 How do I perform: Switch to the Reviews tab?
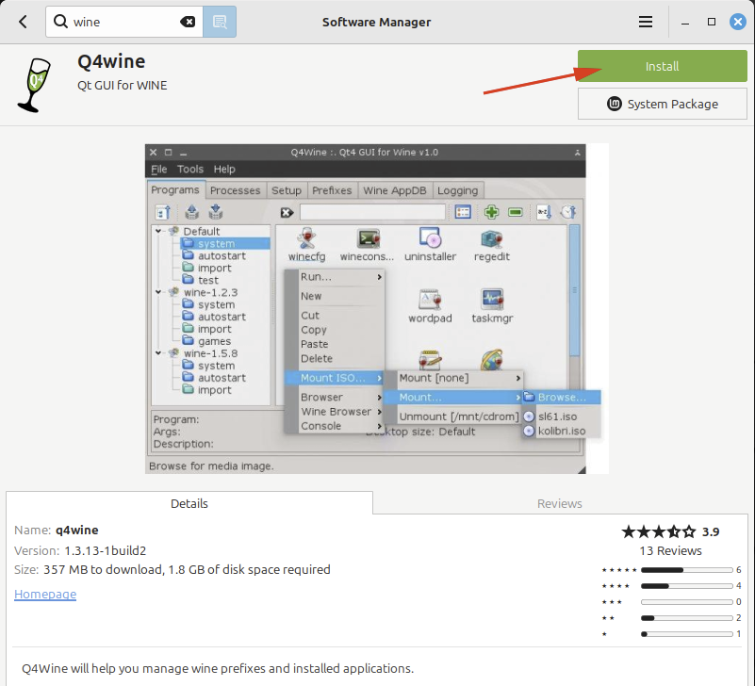pyautogui.click(x=560, y=503)
